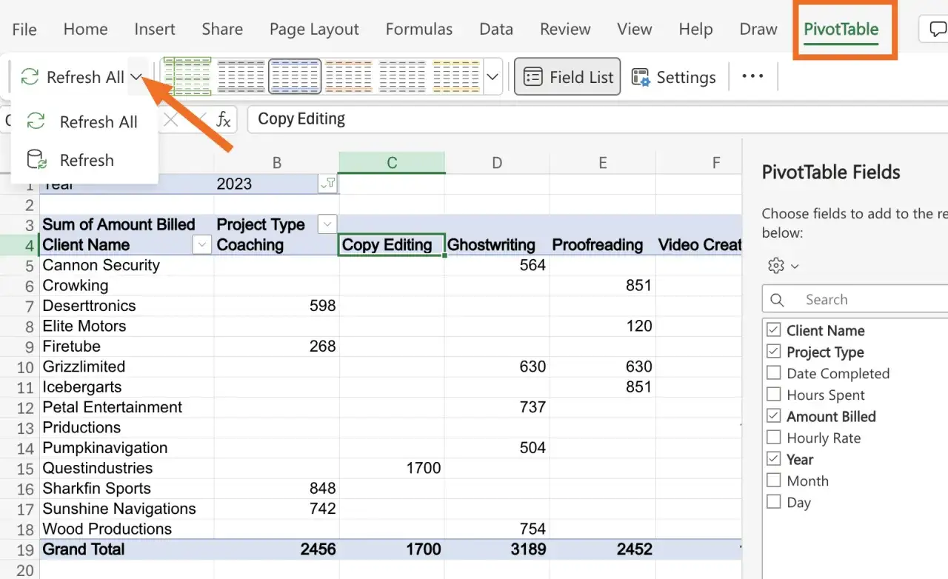Open the Client Name filter dropdown
Screen dimensions: 948x579
coord(201,245)
